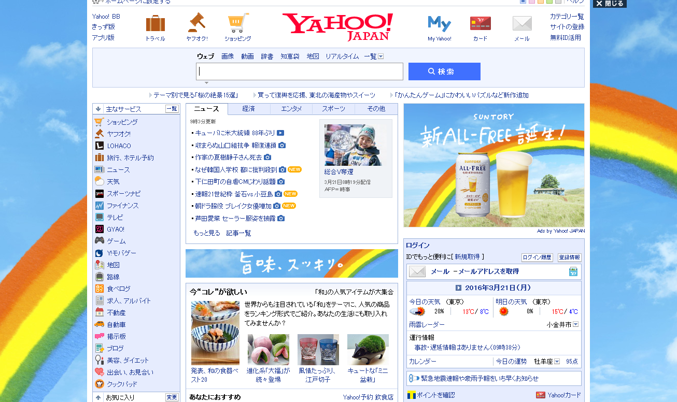
Task: Select the pink theme color swatch
Action: 532,1
